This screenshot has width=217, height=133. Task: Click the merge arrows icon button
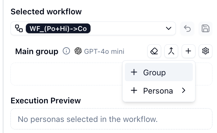click(x=171, y=51)
